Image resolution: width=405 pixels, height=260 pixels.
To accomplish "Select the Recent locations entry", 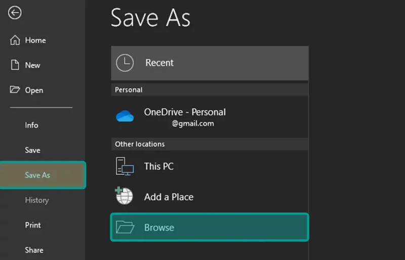I will (x=210, y=63).
